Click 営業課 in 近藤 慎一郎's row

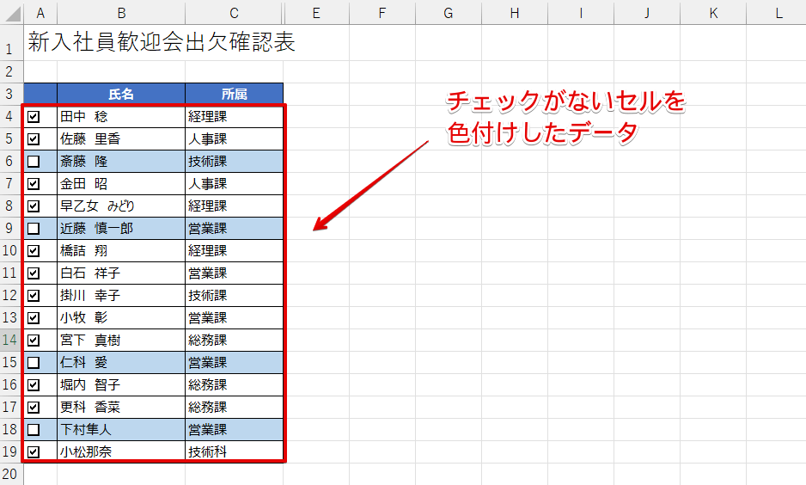(234, 229)
